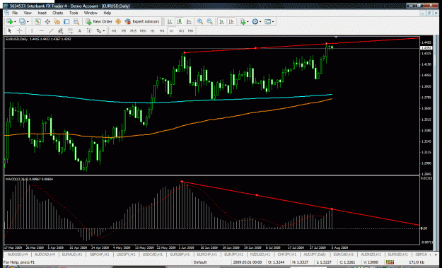Viewport: 442px width, 268px height.
Task: Expand the New Chart dropdown arrow
Action: (15, 22)
